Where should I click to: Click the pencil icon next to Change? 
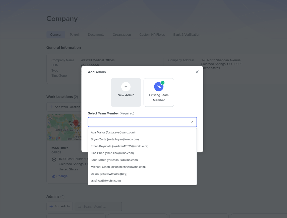pos(53,176)
